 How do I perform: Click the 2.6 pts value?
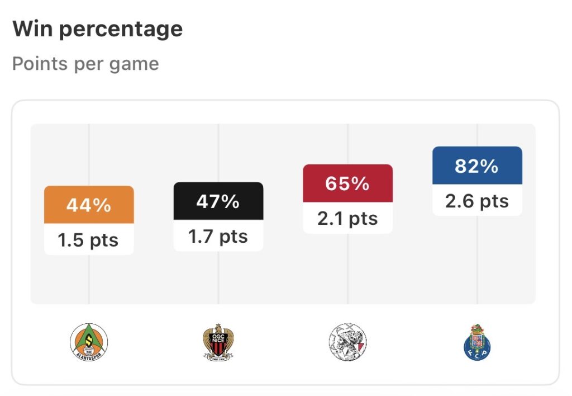[477, 201]
